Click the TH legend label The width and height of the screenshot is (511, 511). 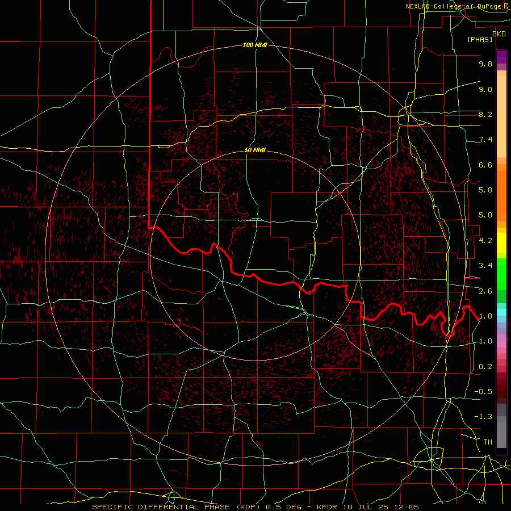tap(488, 442)
